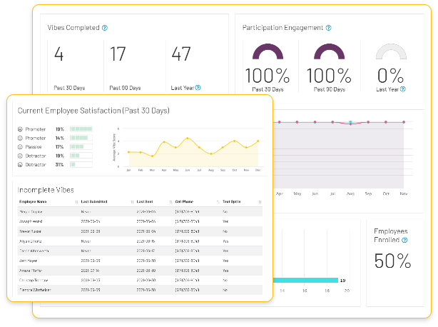Screen dimensions: 438x327
Task: Click the 31% Detractor progress bar
Action: point(81,164)
